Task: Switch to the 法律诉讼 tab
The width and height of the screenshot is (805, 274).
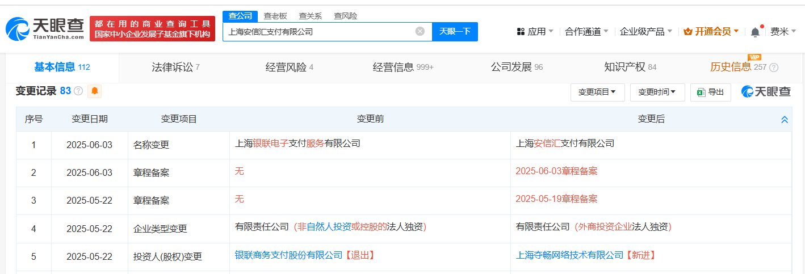Action: tap(175, 68)
